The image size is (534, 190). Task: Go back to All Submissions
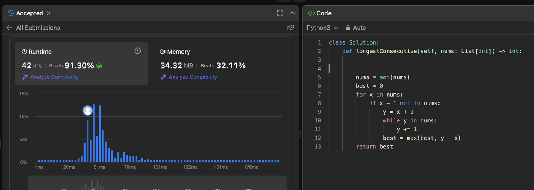38,27
